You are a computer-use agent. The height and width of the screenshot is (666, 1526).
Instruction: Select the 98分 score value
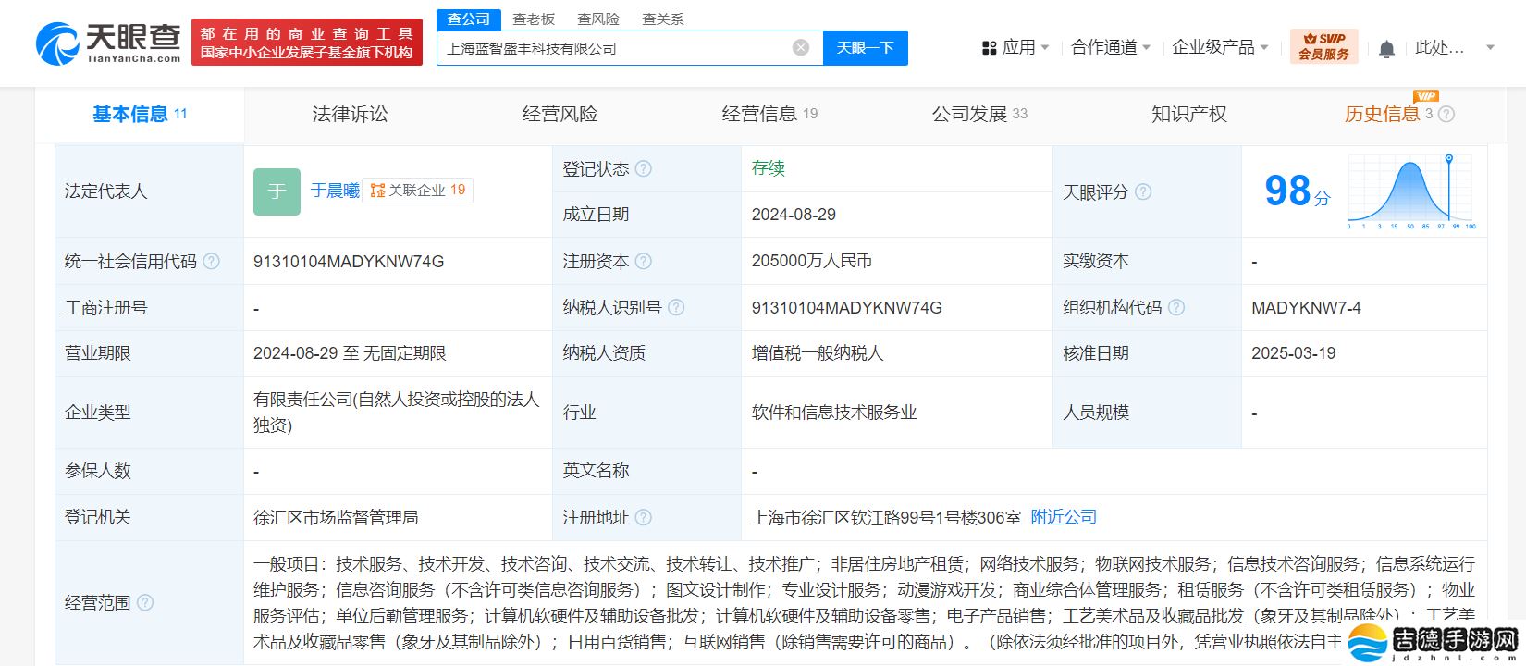(1298, 191)
